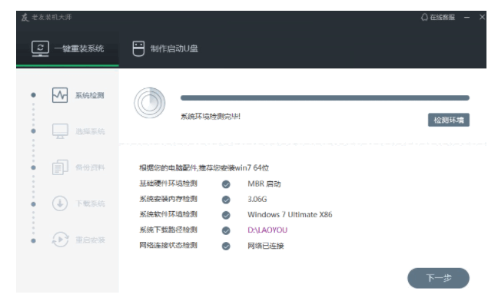Click the check mark beside 系统安装内存检测
Screen dimensions: 498x301
click(x=226, y=200)
